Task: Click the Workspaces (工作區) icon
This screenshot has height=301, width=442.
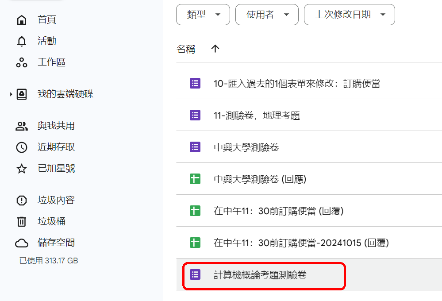Action: pyautogui.click(x=21, y=62)
